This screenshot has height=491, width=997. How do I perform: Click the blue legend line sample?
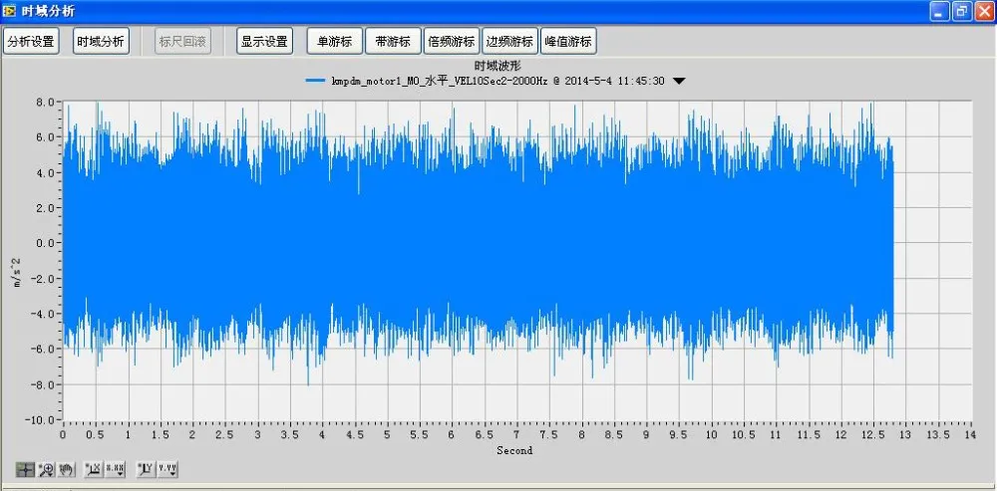coord(316,82)
